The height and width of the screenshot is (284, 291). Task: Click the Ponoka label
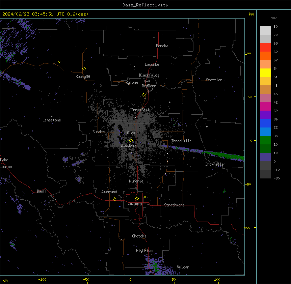click(x=162, y=46)
